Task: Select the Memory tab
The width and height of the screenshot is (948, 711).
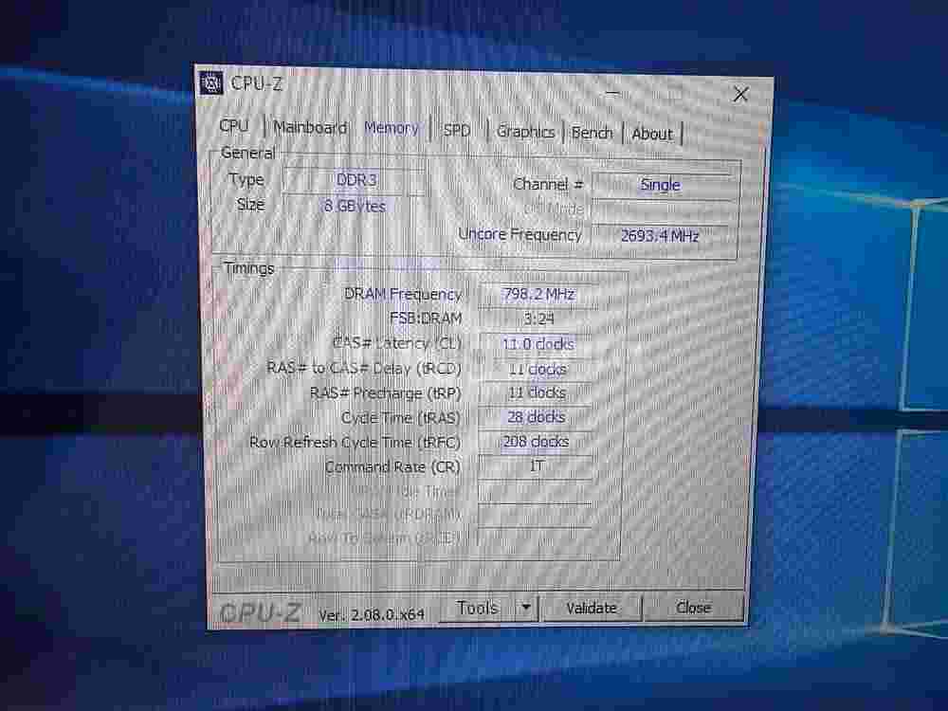Action: point(391,128)
